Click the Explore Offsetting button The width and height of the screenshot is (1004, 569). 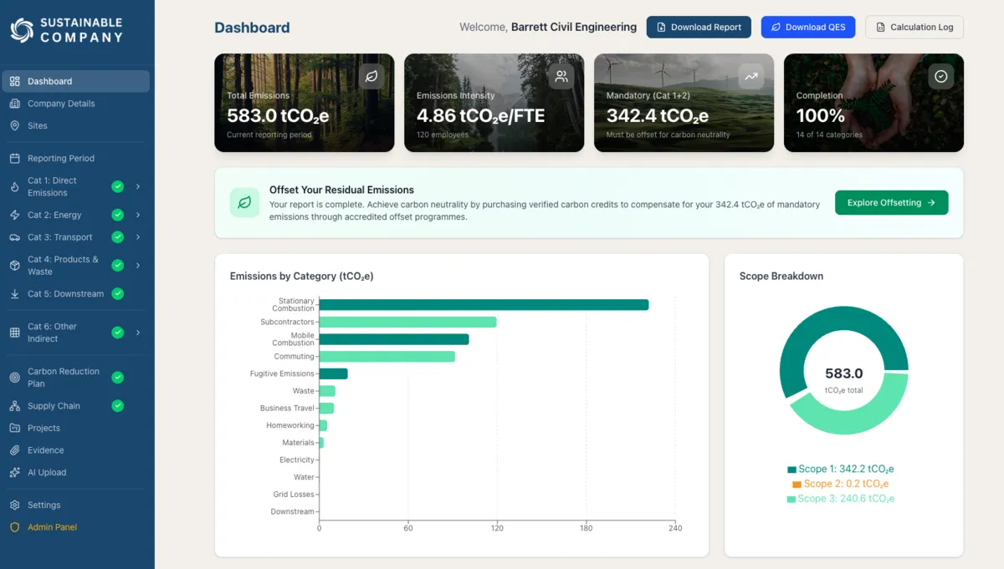tap(890, 202)
